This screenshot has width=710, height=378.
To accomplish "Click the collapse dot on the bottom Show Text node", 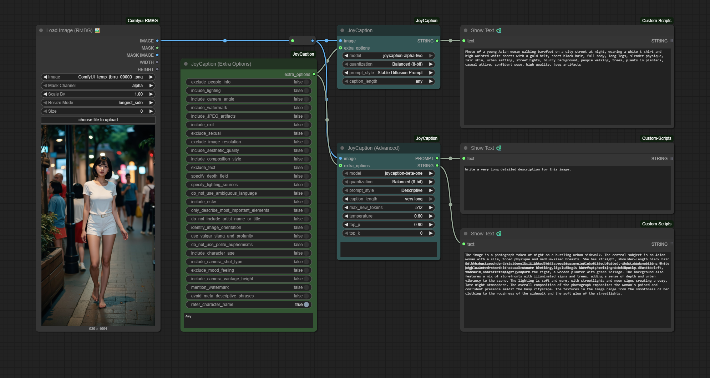I will pyautogui.click(x=466, y=234).
